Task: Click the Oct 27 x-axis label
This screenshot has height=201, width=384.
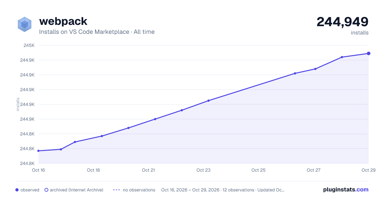Action: [x=314, y=170]
